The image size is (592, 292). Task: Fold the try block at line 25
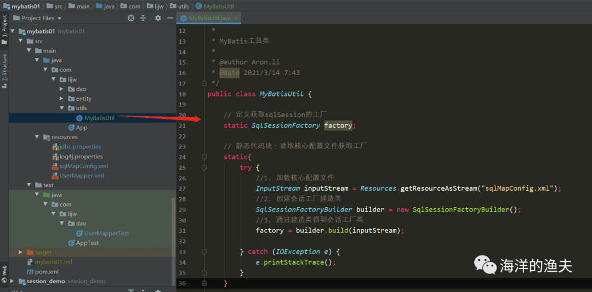click(x=204, y=167)
